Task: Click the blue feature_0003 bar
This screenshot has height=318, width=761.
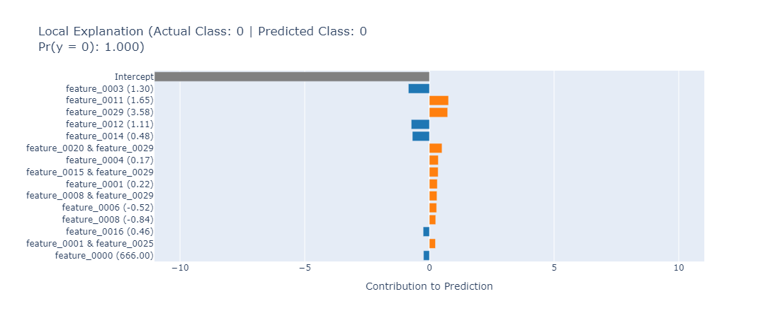Action: pyautogui.click(x=419, y=88)
